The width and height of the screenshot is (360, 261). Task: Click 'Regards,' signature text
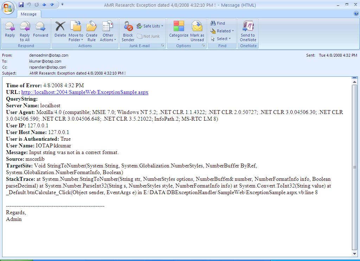pos(16,212)
